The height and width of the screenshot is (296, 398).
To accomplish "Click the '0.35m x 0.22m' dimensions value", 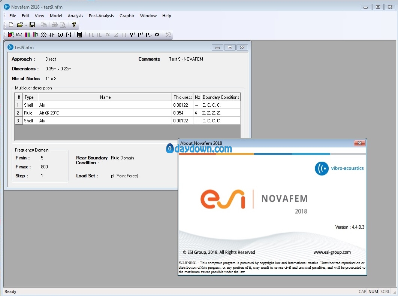I will pyautogui.click(x=58, y=69).
